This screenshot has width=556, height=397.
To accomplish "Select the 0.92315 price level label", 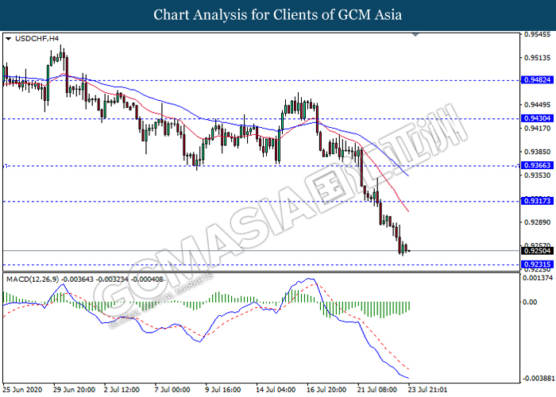I will pyautogui.click(x=537, y=264).
